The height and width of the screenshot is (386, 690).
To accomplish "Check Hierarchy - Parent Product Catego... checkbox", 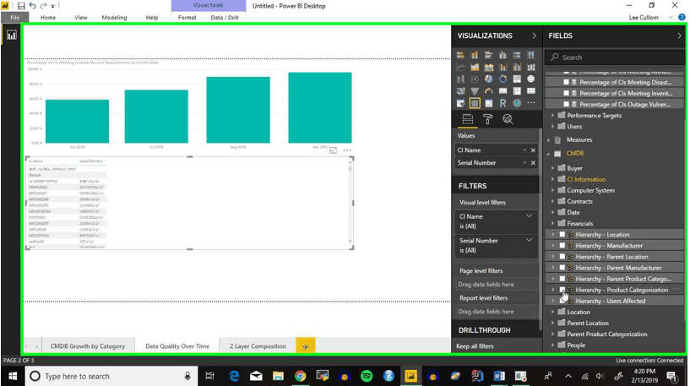I will [x=562, y=279].
